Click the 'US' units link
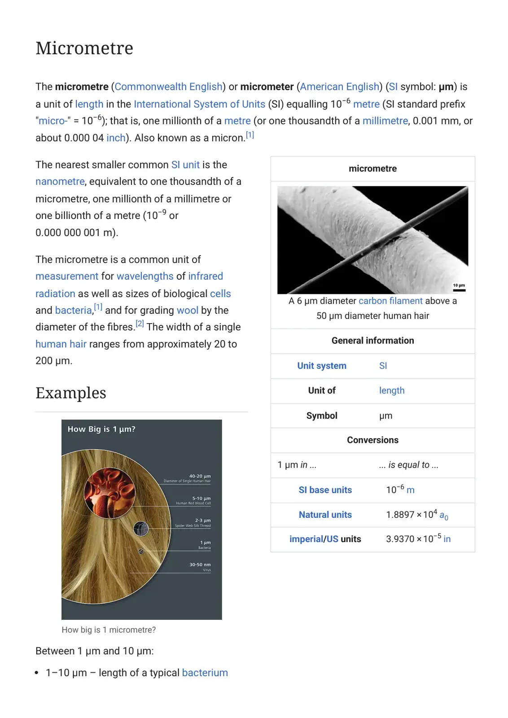This screenshot has width=508, height=718. pos(333,539)
